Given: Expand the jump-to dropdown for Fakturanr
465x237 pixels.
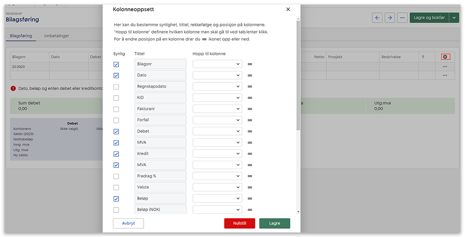Looking at the screenshot, I should [217, 109].
